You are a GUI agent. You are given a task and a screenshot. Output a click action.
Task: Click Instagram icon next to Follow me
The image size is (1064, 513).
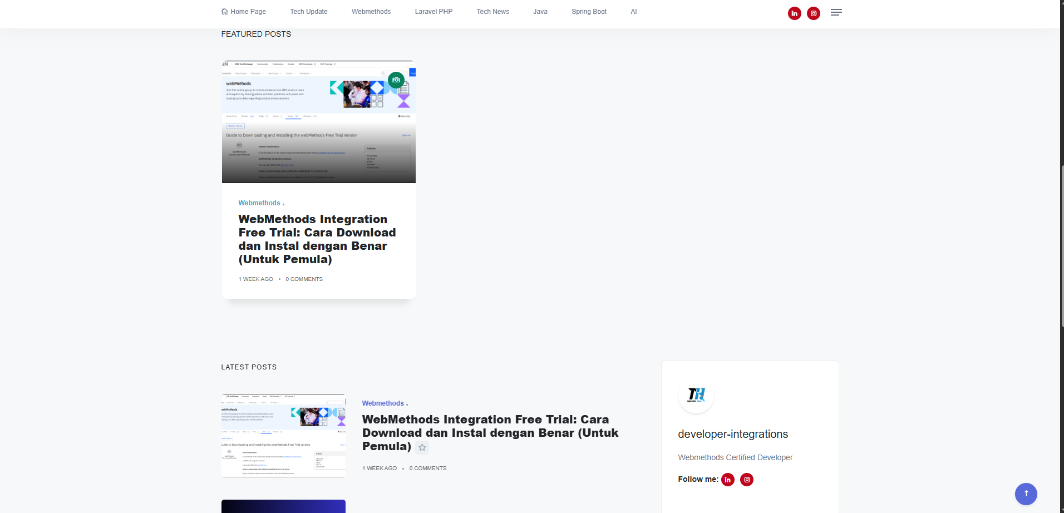(747, 480)
